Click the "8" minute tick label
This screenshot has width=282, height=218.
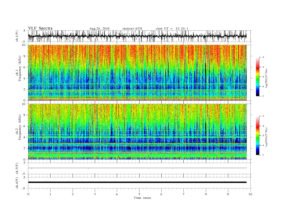tap(206, 194)
